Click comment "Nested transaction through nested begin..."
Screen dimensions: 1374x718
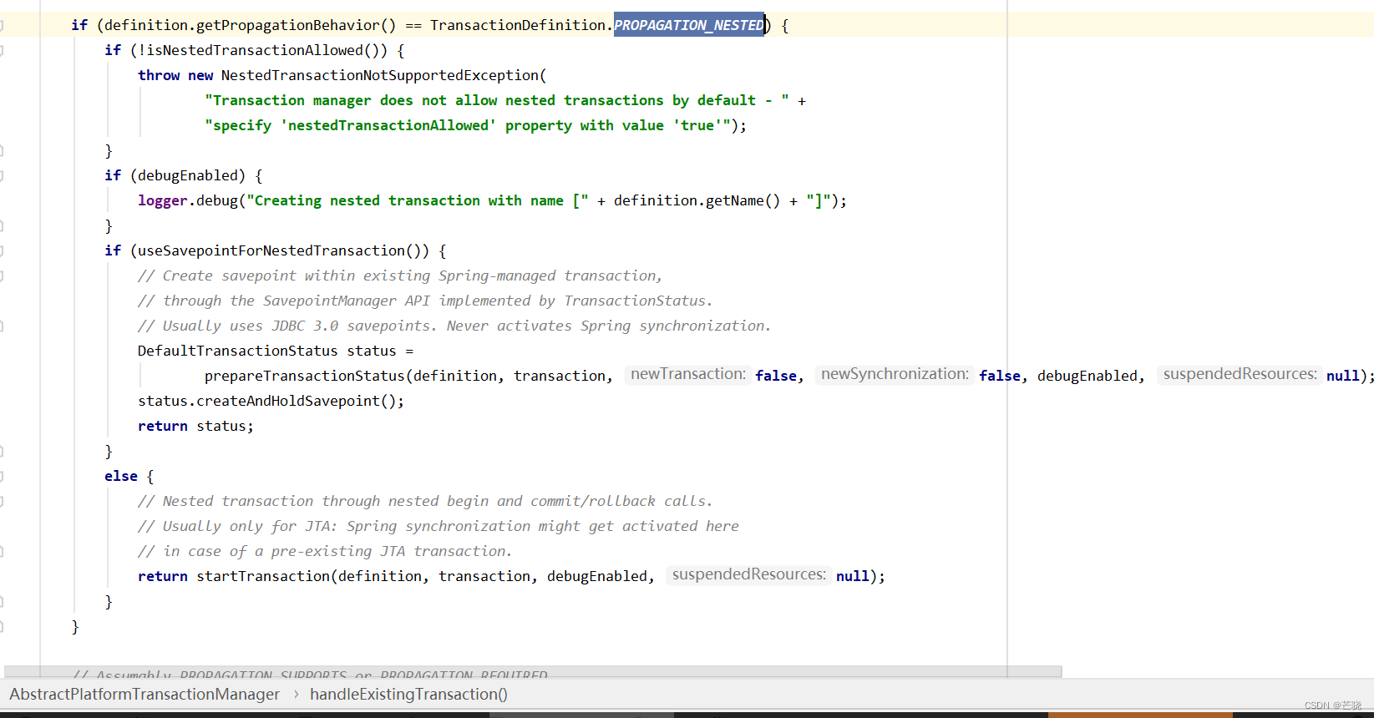click(425, 501)
